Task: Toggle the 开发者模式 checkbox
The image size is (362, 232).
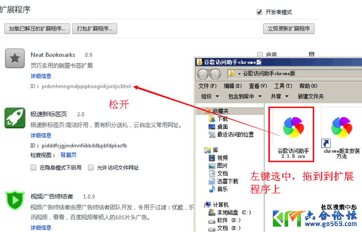Action: (259, 12)
